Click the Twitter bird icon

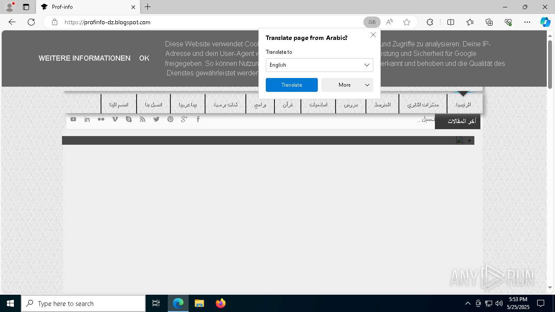pos(157,119)
